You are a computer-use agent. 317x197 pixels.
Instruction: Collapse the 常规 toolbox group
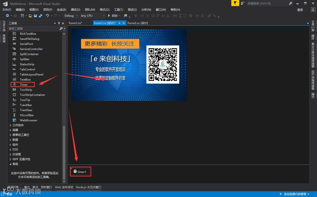(x=10, y=164)
